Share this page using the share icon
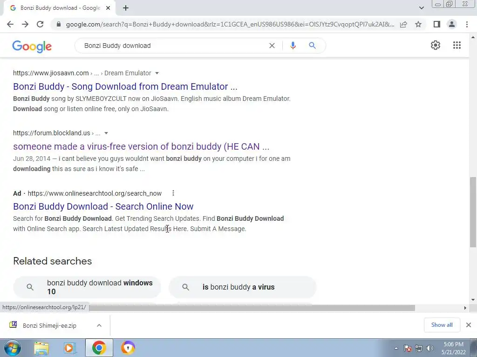Viewport: 477px width, 357px height. [x=403, y=24]
